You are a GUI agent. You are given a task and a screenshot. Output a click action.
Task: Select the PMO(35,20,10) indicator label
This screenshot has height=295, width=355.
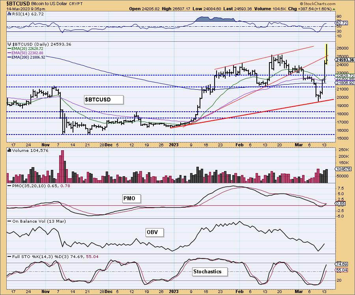(41, 186)
